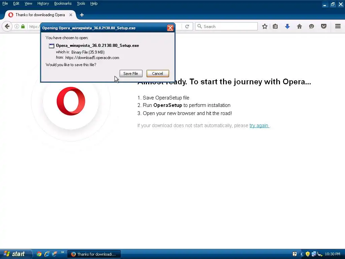Click the 'Run OperaSetup to perform installation' step

pyautogui.click(x=184, y=105)
